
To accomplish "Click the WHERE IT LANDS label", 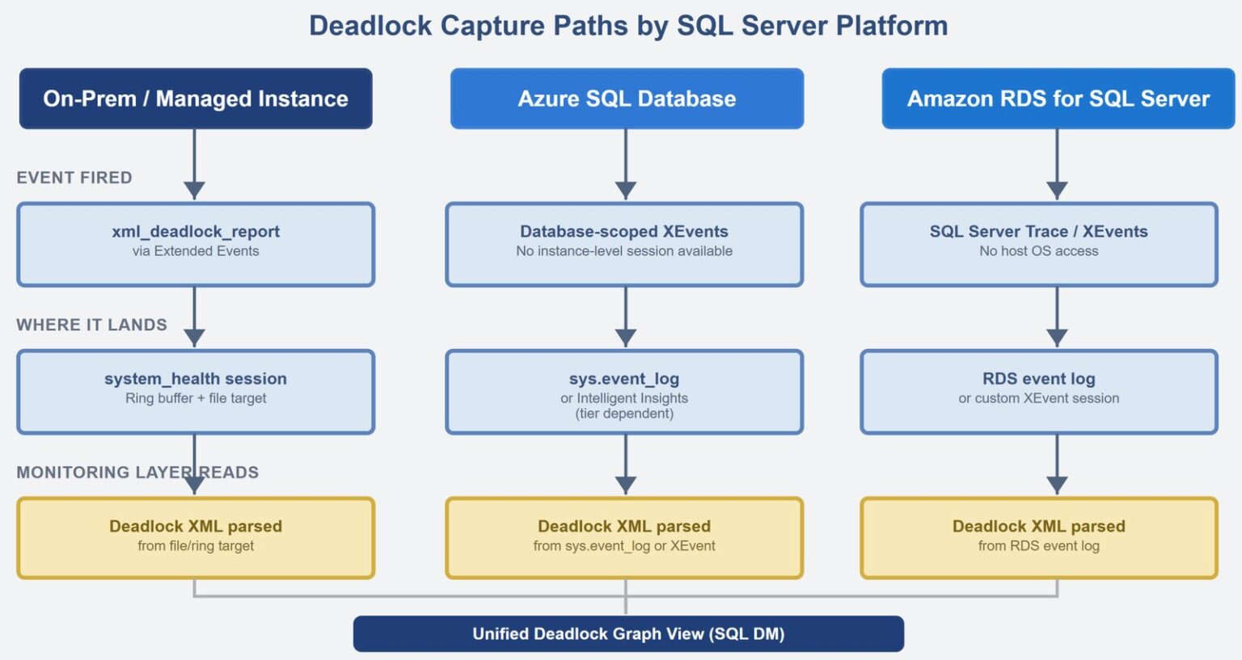I will [x=91, y=325].
